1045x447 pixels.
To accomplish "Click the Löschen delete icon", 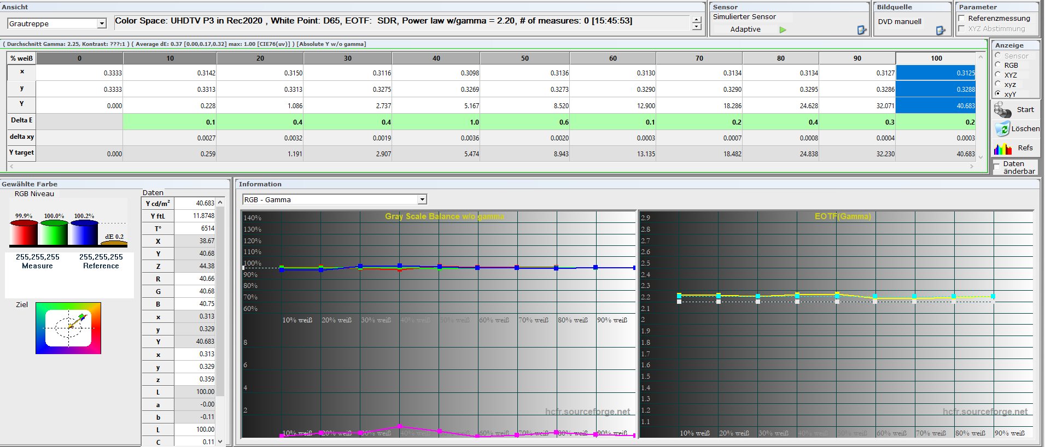I will pyautogui.click(x=1002, y=129).
